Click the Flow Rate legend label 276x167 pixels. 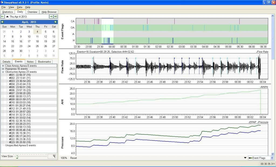(x=262, y=52)
